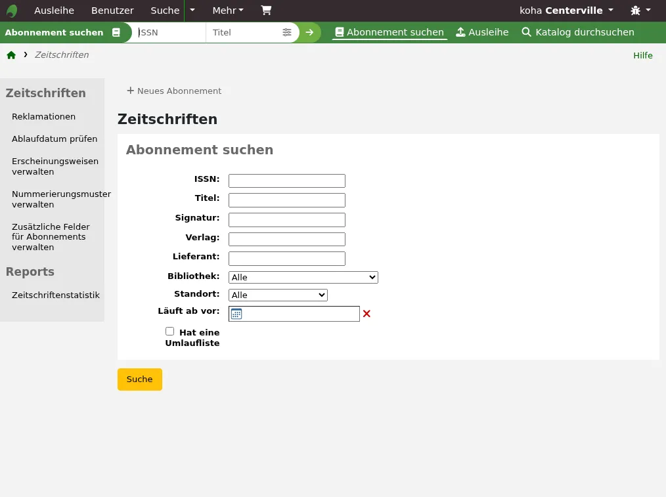Submit the header search arrow button
666x497 pixels.
click(x=309, y=32)
